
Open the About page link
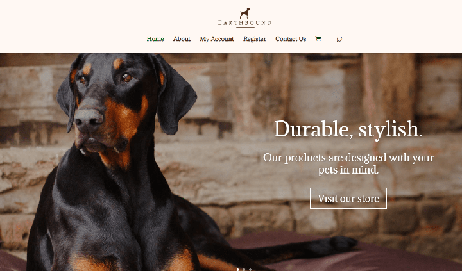182,39
